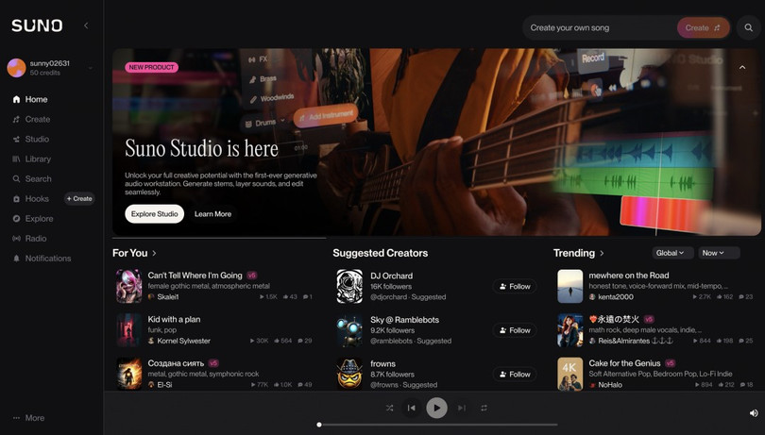This screenshot has width=765, height=435.
Task: Click the Learn More link
Action: click(212, 214)
